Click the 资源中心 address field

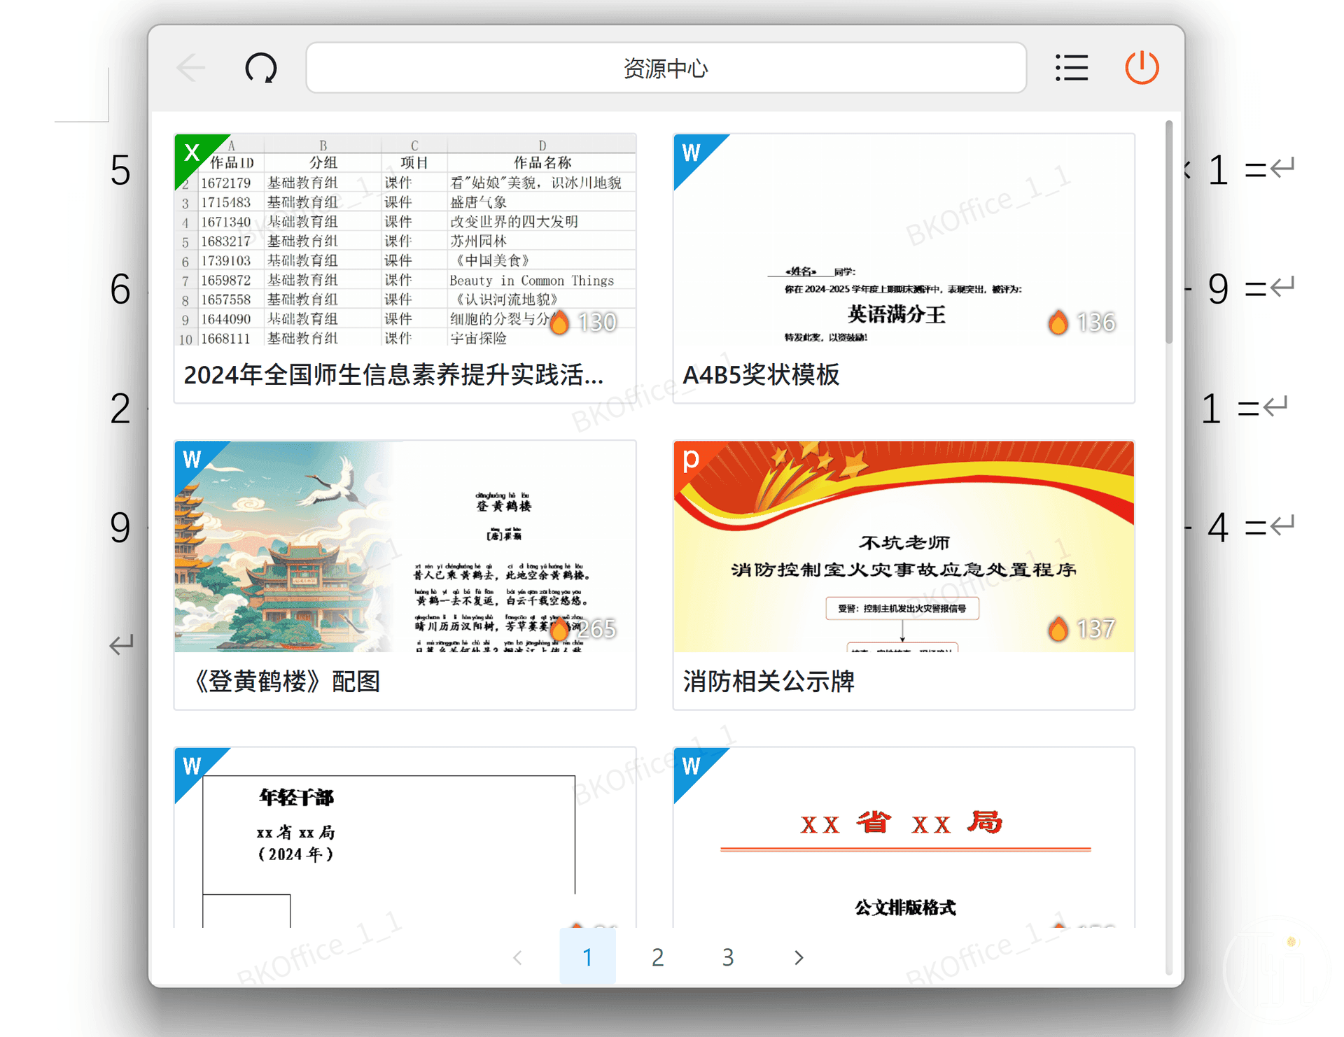click(x=666, y=68)
